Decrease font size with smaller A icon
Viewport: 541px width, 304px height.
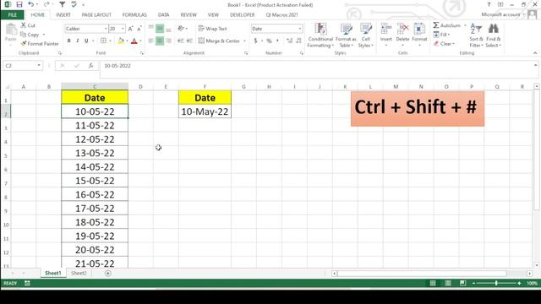pyautogui.click(x=139, y=29)
